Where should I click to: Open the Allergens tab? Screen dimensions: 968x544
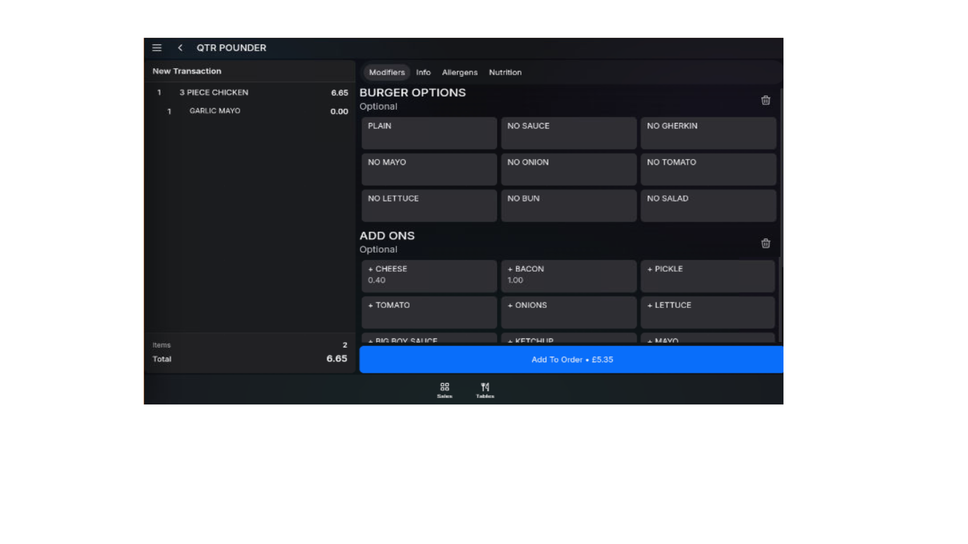point(459,73)
